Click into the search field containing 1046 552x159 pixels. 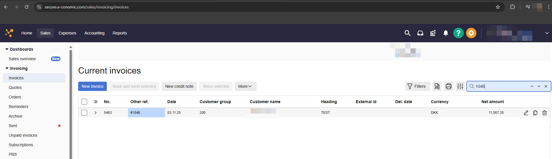501,86
